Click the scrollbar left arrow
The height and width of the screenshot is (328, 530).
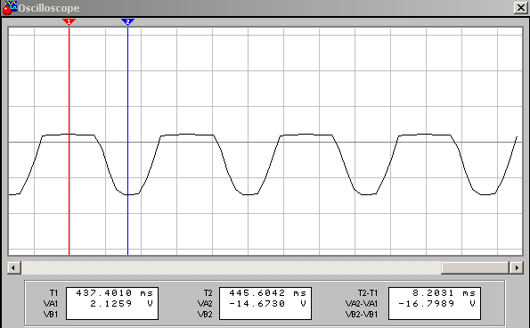pyautogui.click(x=13, y=267)
